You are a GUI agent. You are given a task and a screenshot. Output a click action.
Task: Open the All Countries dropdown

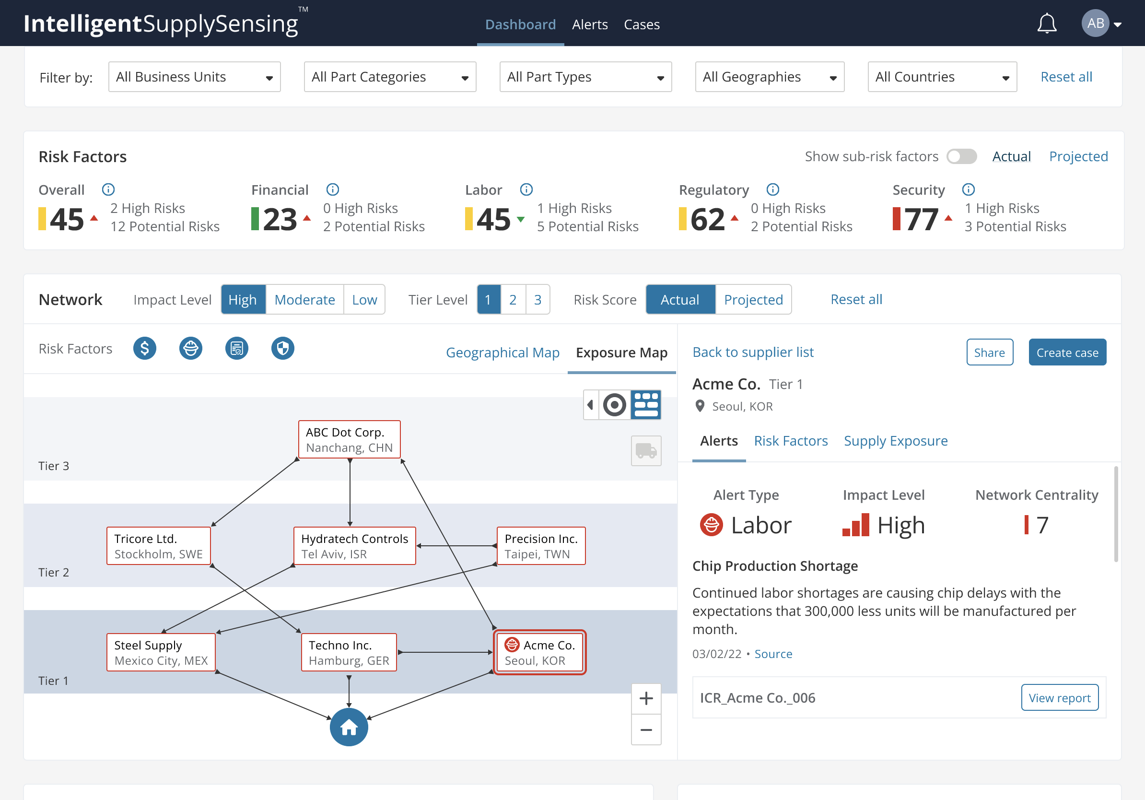(x=943, y=77)
